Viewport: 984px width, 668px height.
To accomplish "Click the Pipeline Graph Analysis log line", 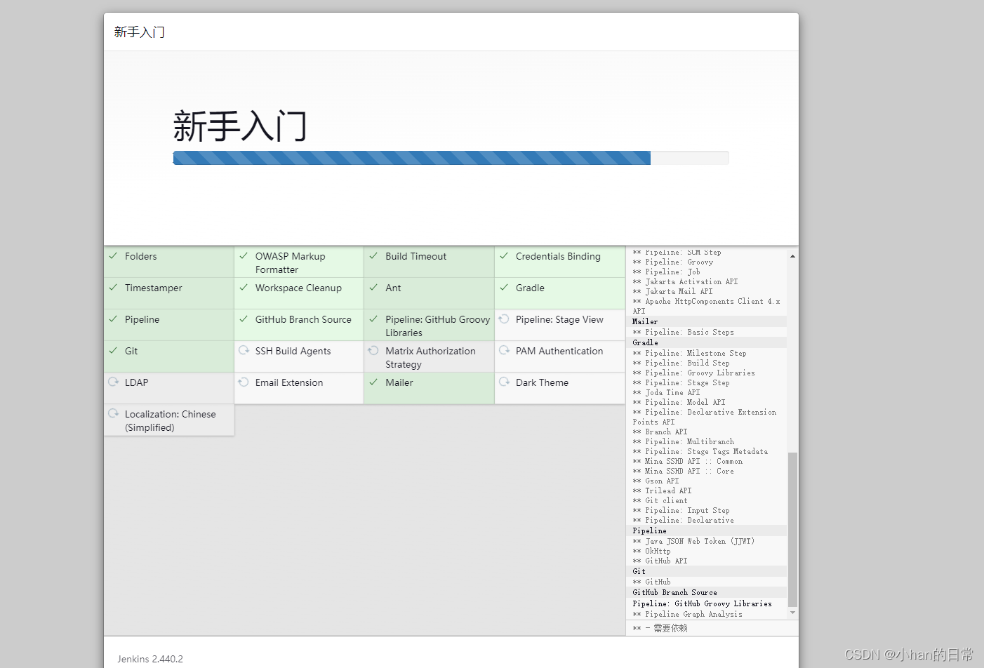I will click(687, 614).
